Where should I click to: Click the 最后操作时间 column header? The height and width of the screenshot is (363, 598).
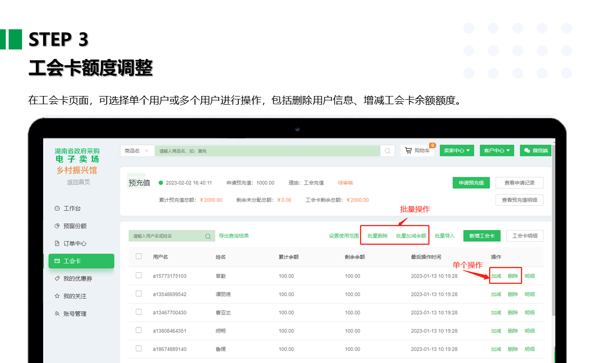pos(426,257)
